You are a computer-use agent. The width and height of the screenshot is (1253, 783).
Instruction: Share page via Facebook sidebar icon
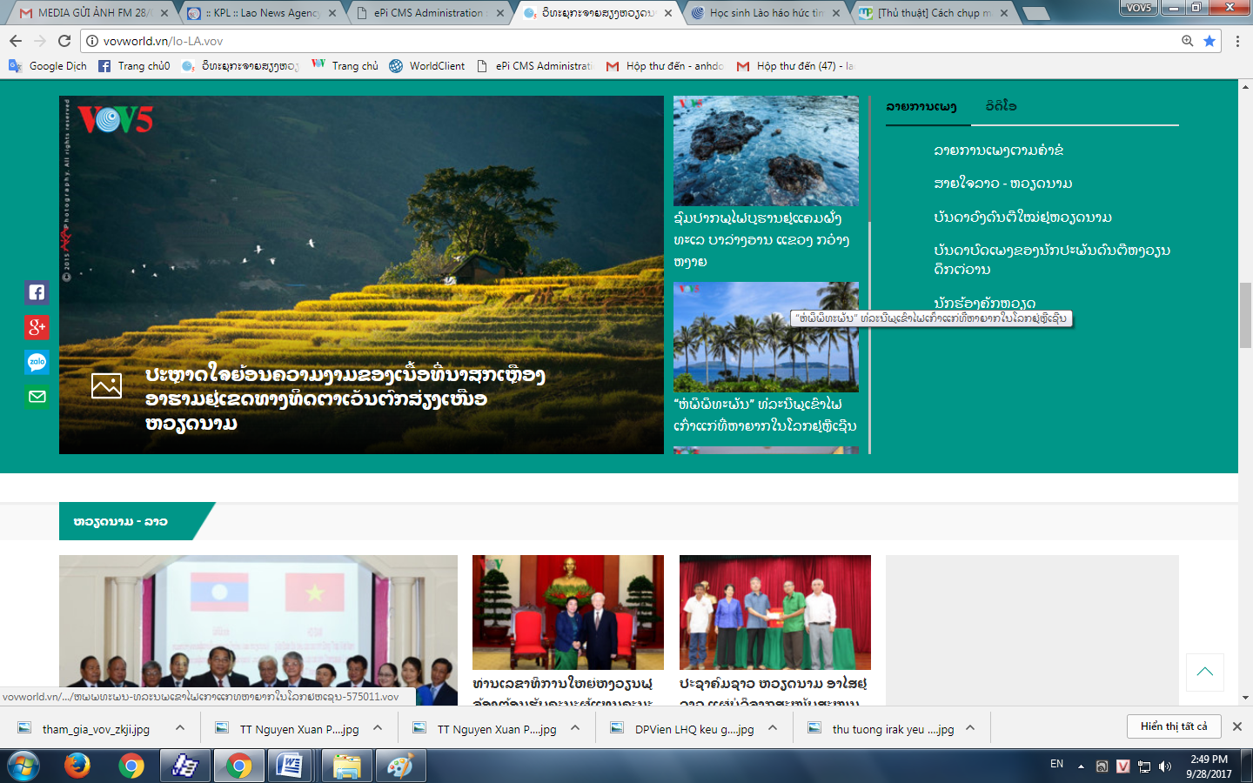pos(37,292)
